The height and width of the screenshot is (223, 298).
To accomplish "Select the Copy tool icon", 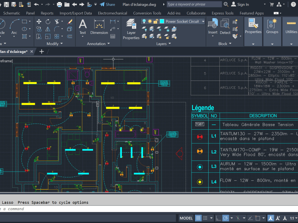I will tap(39, 29).
